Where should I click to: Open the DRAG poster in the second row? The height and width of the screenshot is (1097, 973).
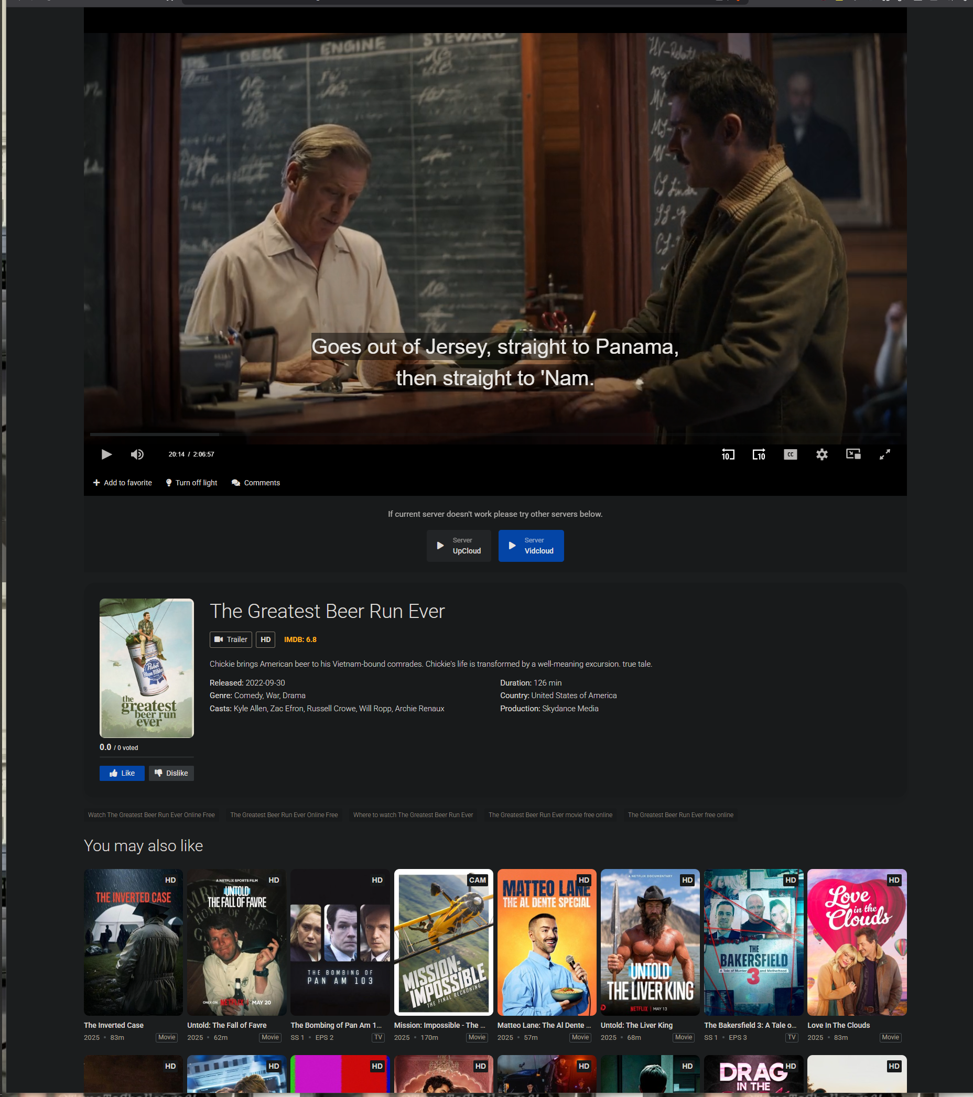click(x=753, y=1073)
